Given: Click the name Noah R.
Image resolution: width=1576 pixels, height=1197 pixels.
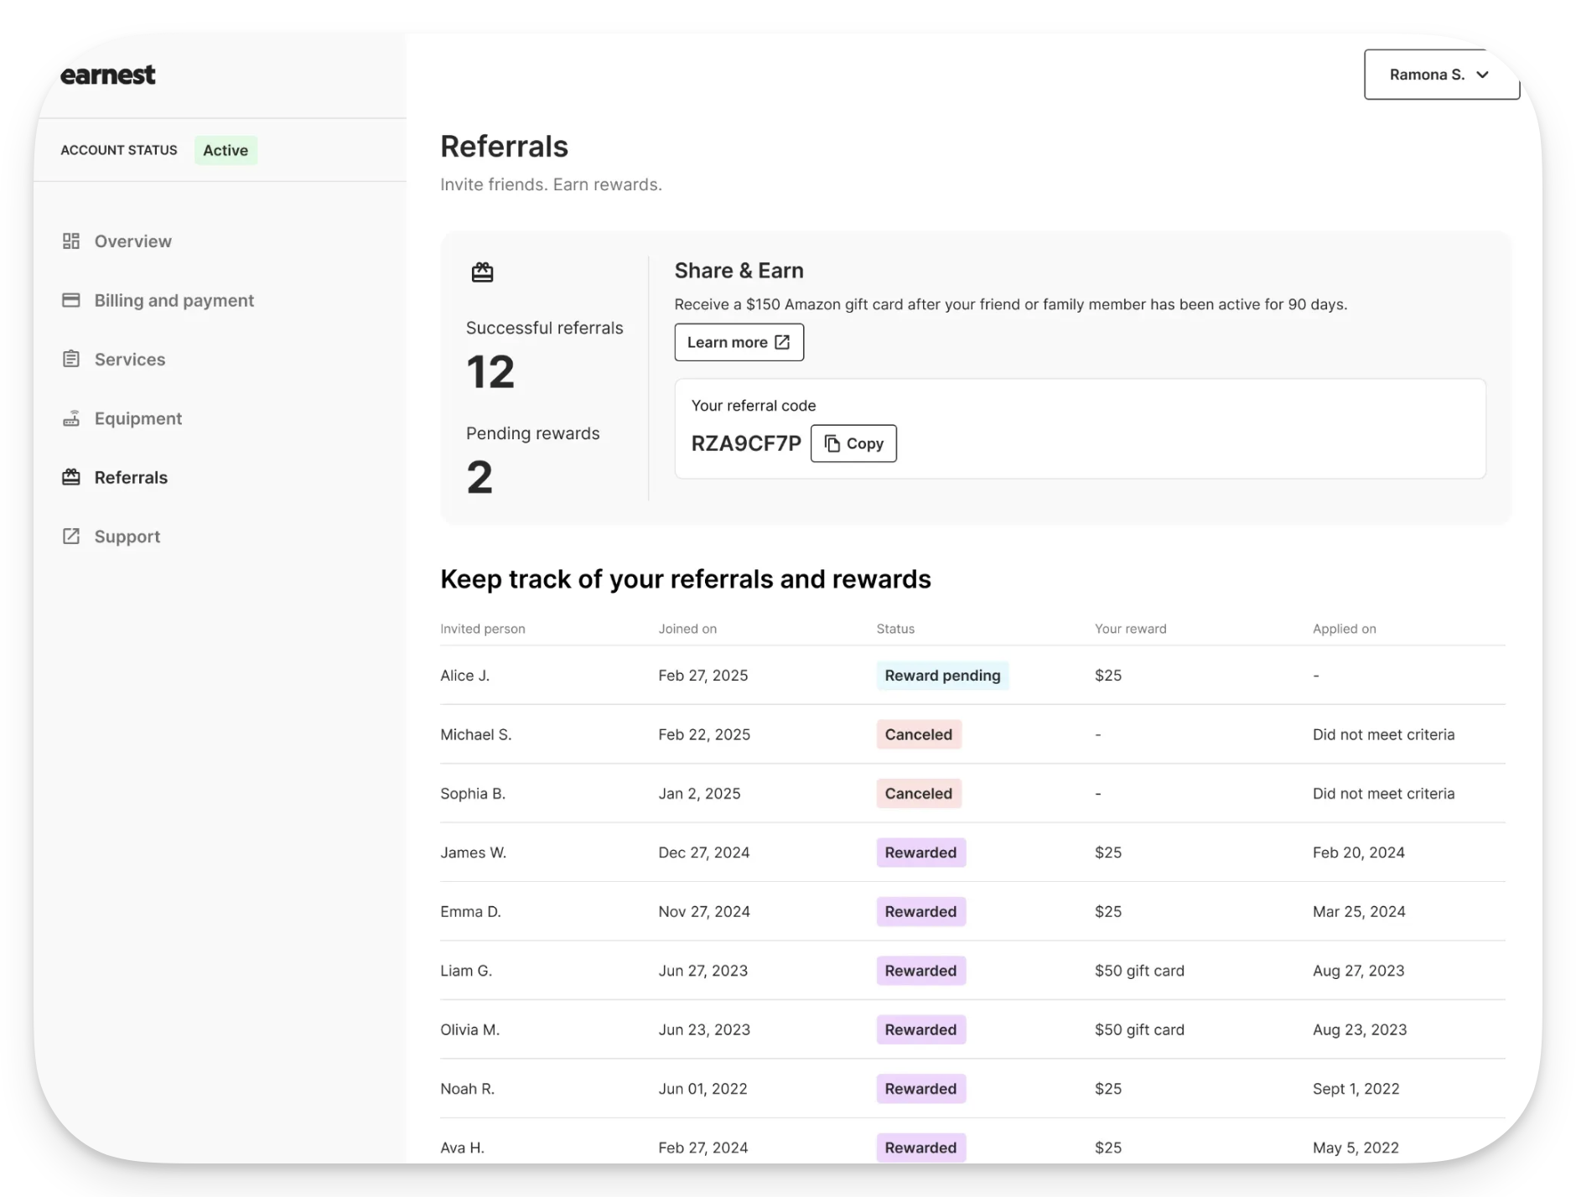Looking at the screenshot, I should [x=467, y=1089].
